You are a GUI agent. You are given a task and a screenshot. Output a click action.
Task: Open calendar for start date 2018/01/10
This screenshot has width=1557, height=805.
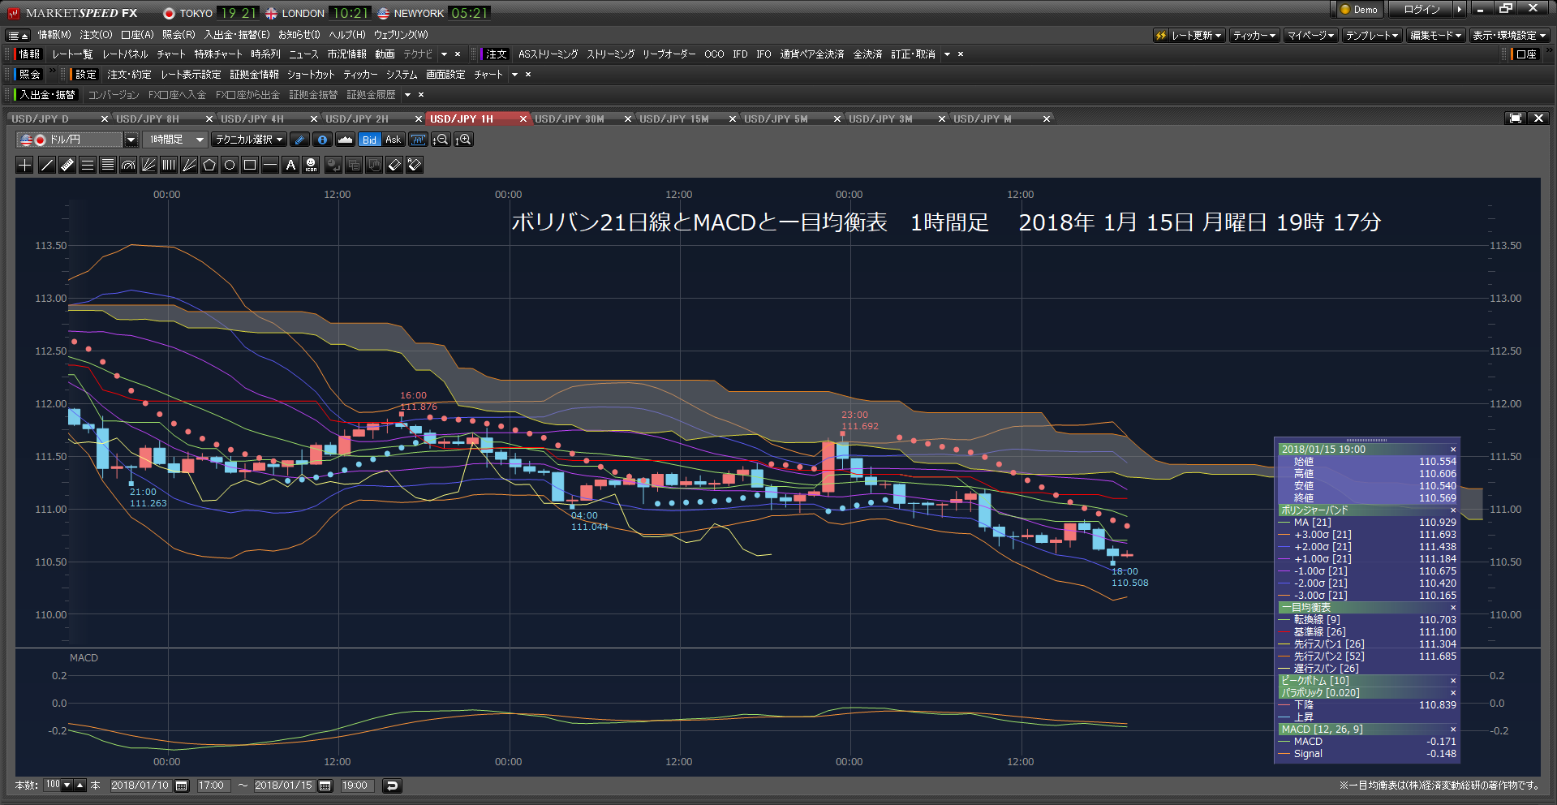click(182, 786)
